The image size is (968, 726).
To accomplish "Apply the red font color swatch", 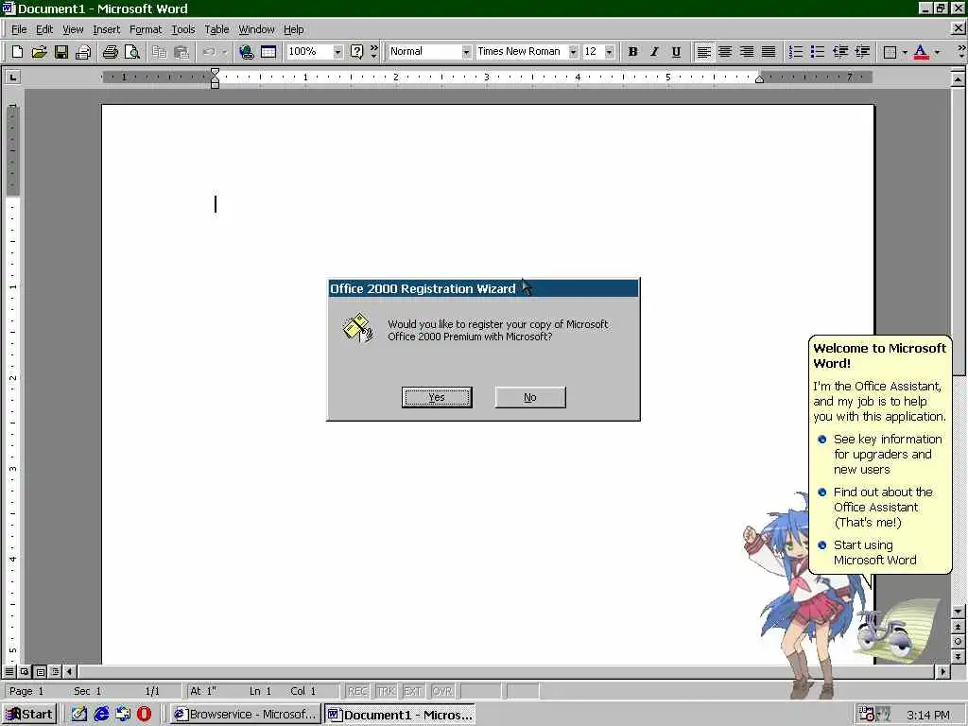I will tap(921, 52).
